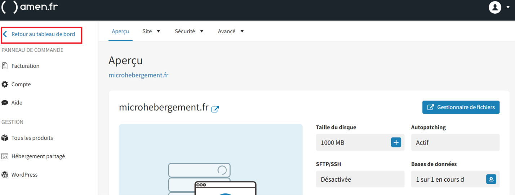Open site via external link icon beside domain
The image size is (515, 195).
pos(215,109)
